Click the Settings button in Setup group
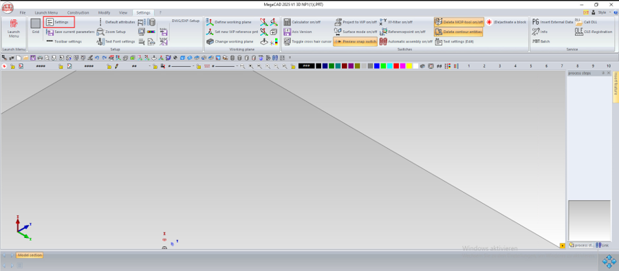The image size is (619, 271). 59,22
